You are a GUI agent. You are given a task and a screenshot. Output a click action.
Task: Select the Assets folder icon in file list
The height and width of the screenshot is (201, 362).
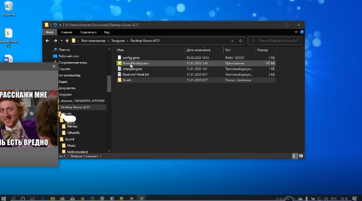119,80
